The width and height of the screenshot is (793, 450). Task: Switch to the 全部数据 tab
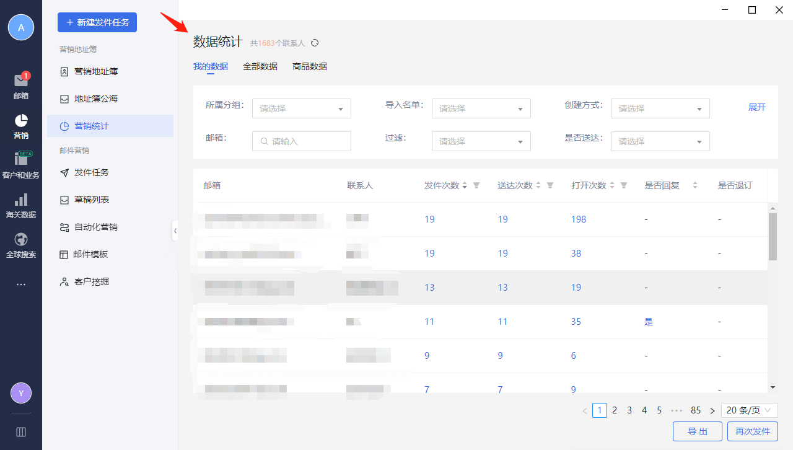pos(260,66)
